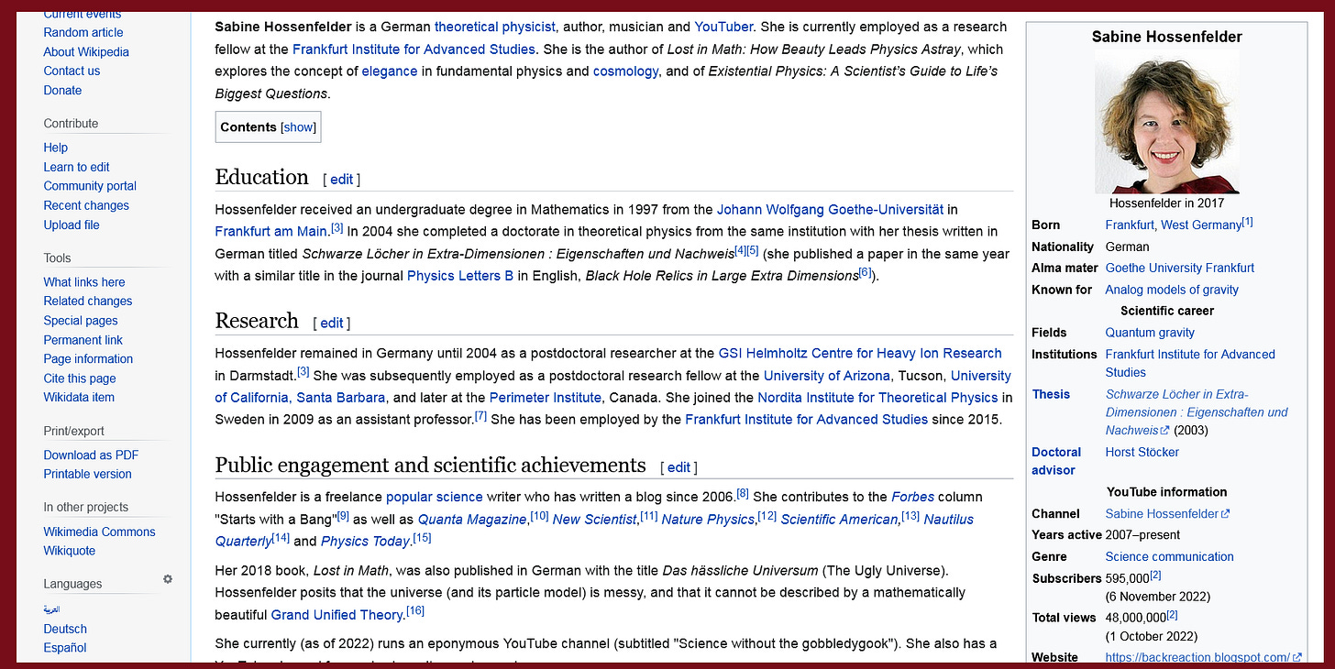This screenshot has height=669, width=1335.
Task: Visit the Wikiquote project
Action: click(x=70, y=551)
